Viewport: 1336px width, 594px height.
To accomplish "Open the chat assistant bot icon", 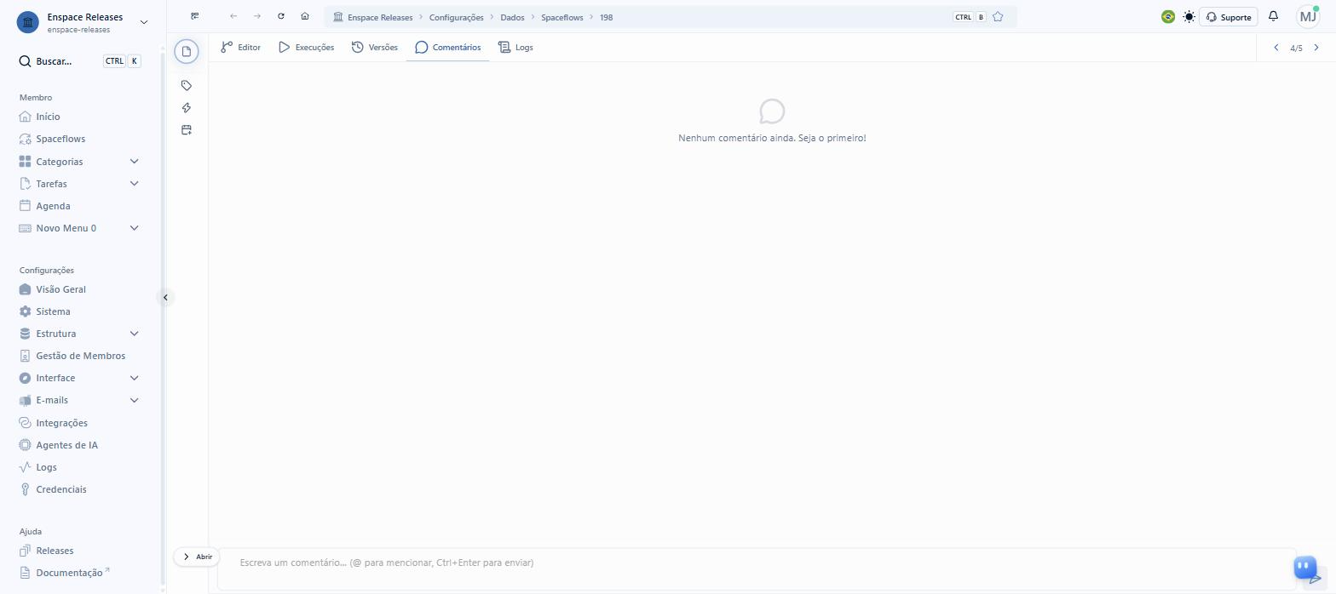I will 1305,567.
